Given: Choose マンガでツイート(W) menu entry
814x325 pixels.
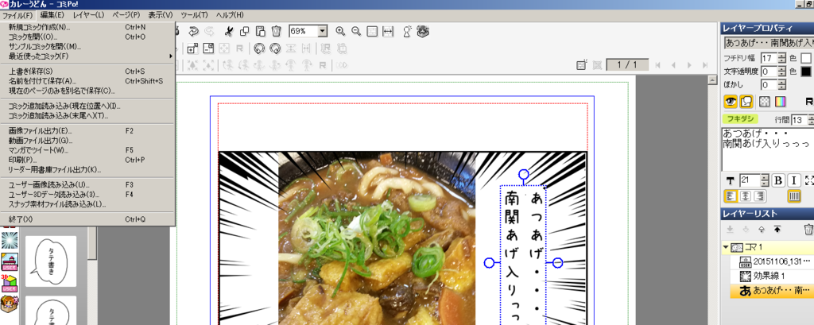Looking at the screenshot, I should coord(89,150).
